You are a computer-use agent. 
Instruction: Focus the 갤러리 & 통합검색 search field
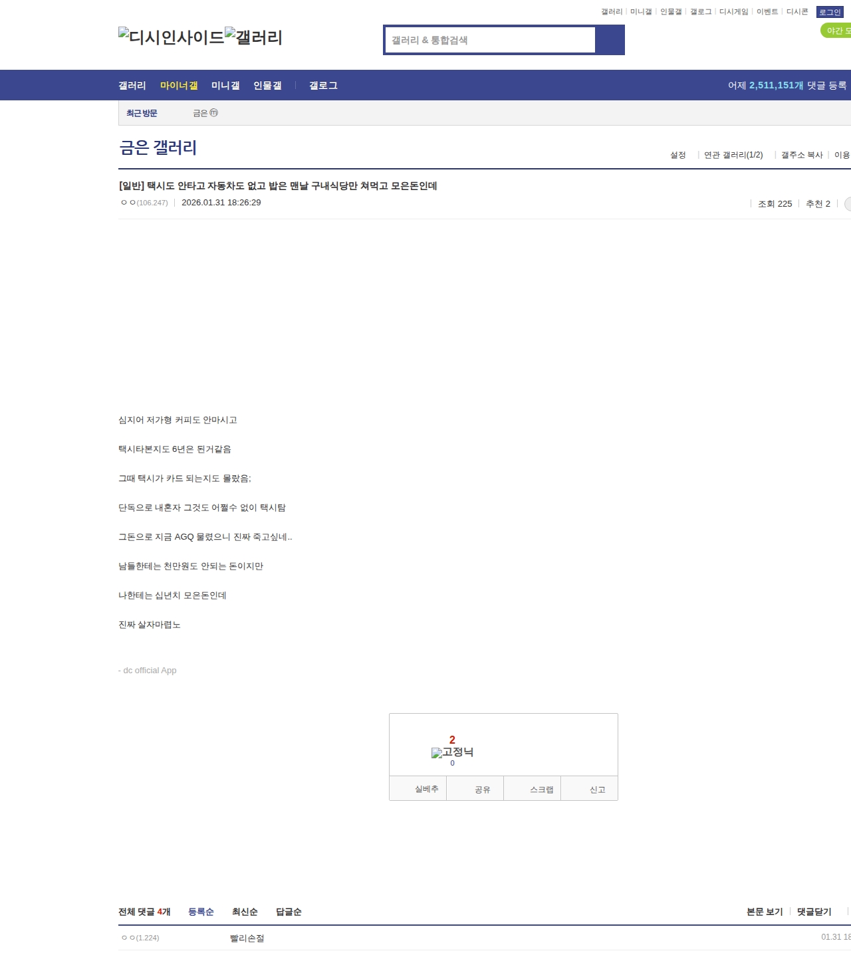click(x=490, y=40)
